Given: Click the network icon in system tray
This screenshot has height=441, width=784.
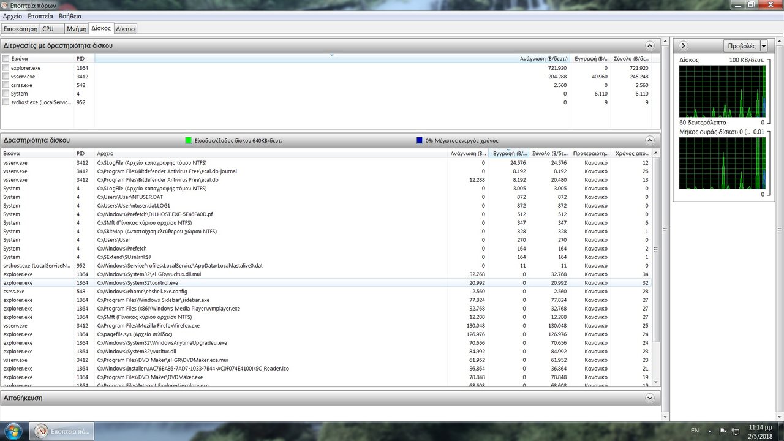Looking at the screenshot, I should click(735, 431).
